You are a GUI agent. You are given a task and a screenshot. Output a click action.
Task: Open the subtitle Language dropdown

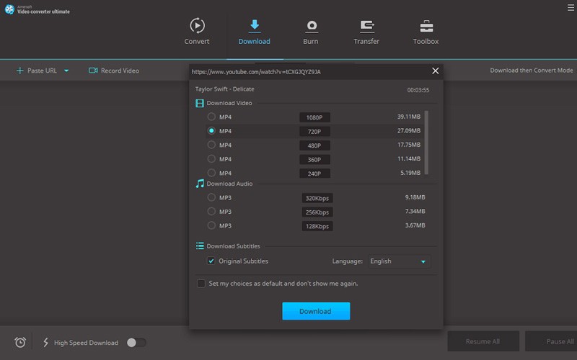[x=399, y=261]
